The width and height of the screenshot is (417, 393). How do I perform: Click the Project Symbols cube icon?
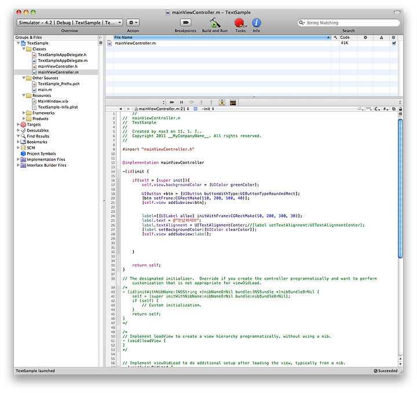click(x=23, y=153)
